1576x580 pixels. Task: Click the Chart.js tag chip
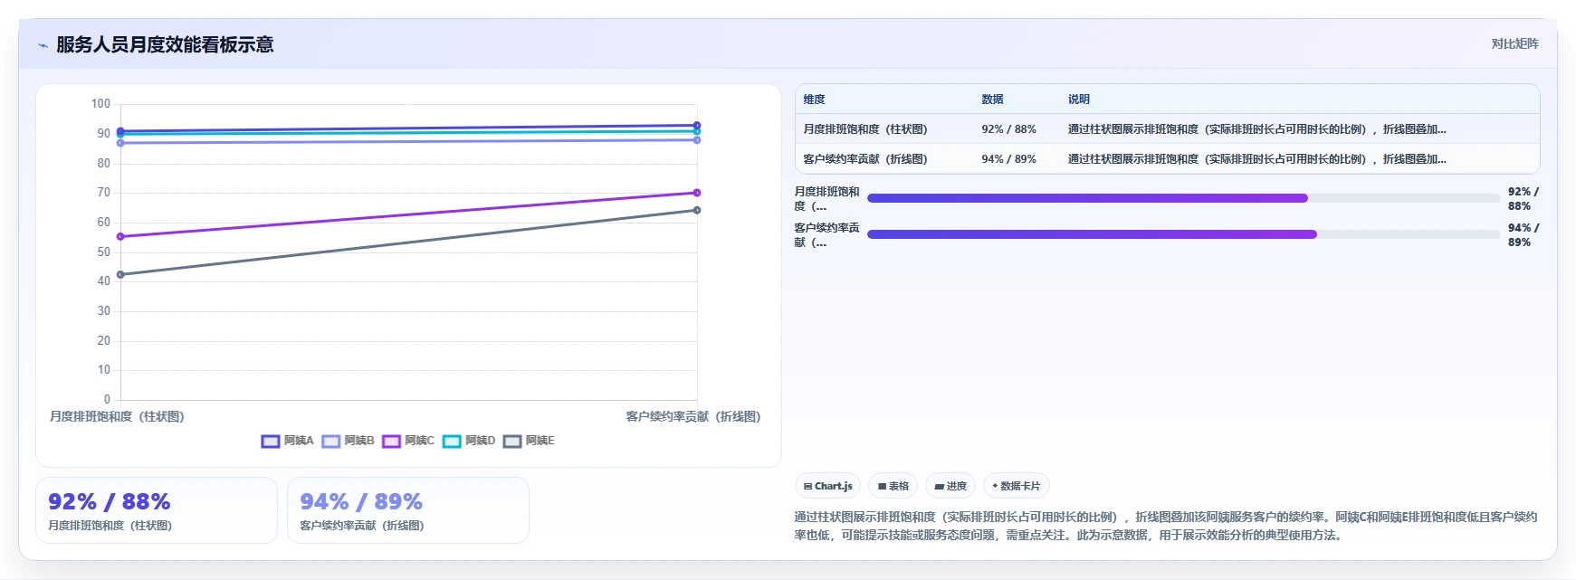click(828, 486)
